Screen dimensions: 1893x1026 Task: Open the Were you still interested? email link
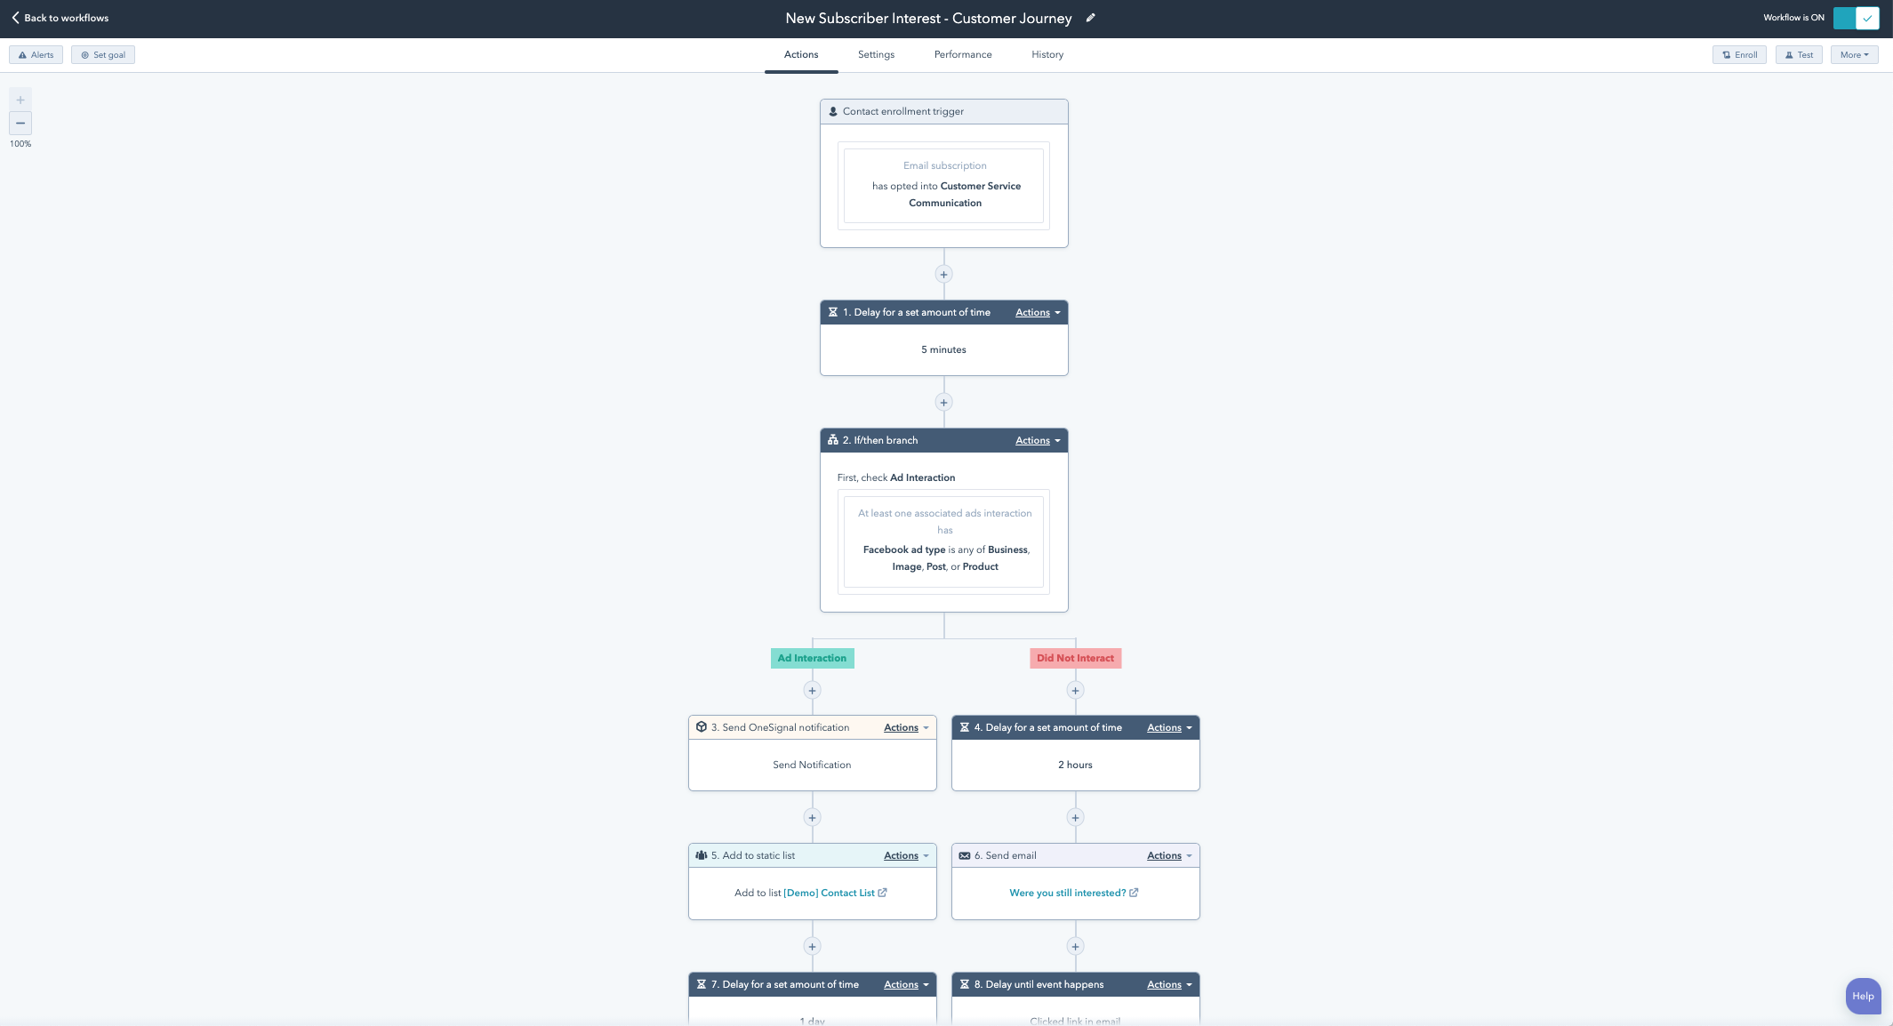click(1067, 893)
